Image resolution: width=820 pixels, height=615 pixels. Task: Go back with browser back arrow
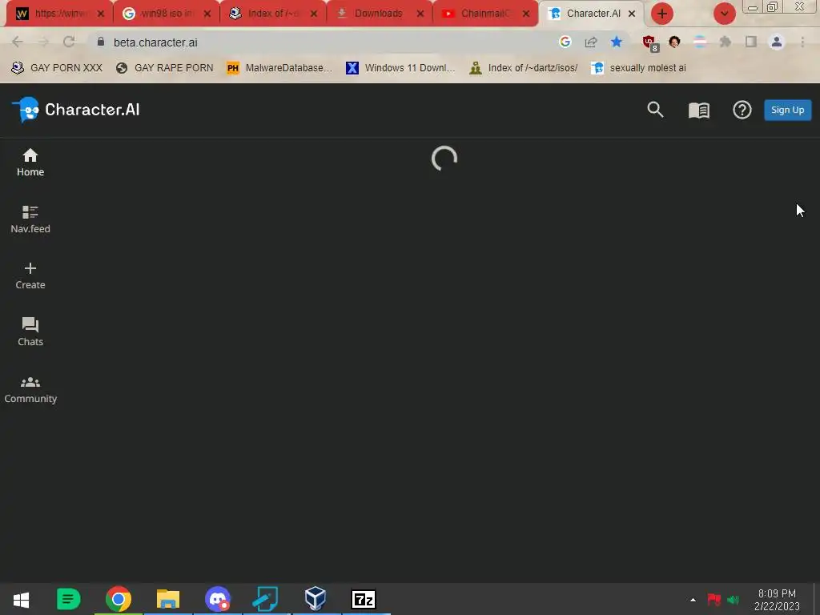pyautogui.click(x=18, y=42)
